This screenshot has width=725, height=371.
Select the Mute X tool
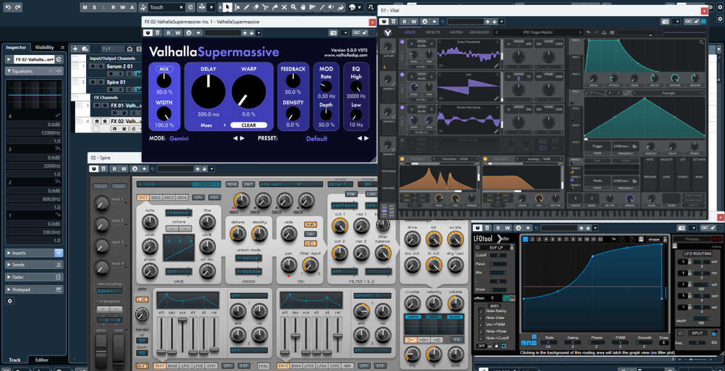[x=284, y=7]
